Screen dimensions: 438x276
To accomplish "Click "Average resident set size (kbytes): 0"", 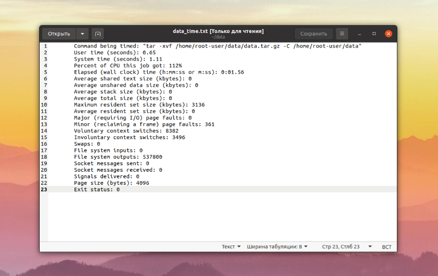I will pyautogui.click(x=134, y=111).
